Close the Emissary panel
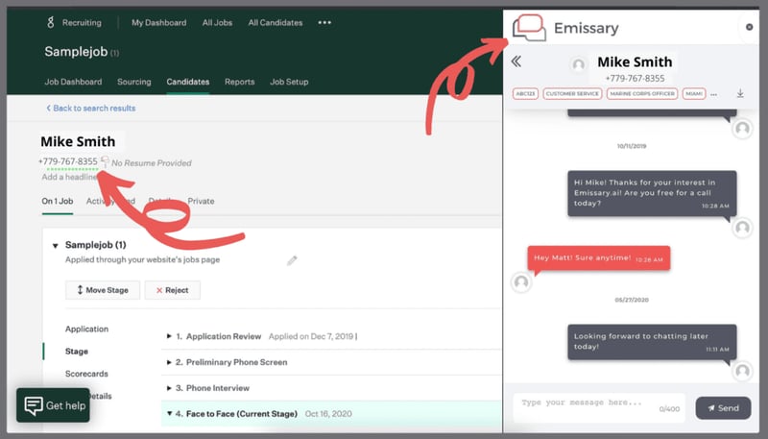This screenshot has height=439, width=768. pos(750,27)
